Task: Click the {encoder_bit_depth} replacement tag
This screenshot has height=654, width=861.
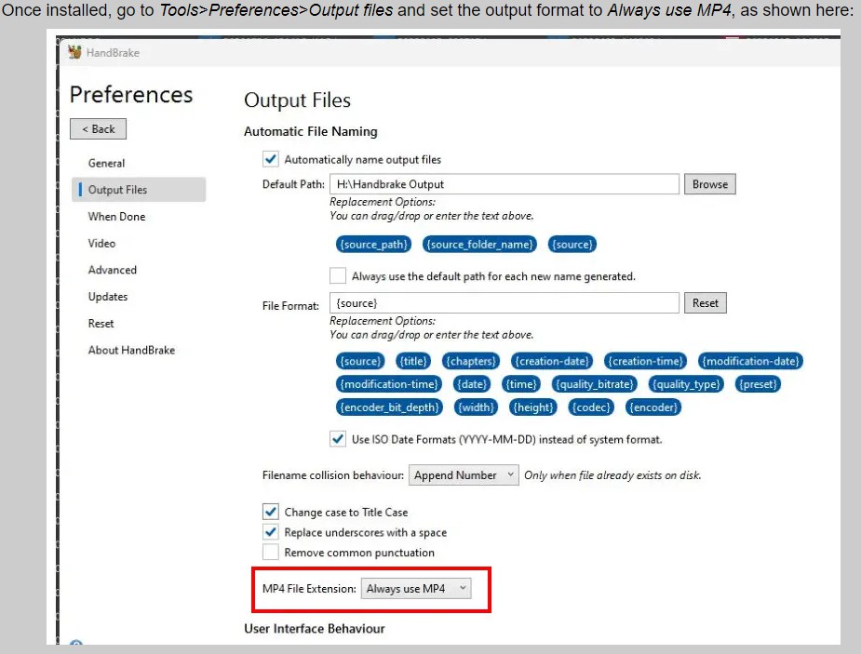Action: coord(389,407)
